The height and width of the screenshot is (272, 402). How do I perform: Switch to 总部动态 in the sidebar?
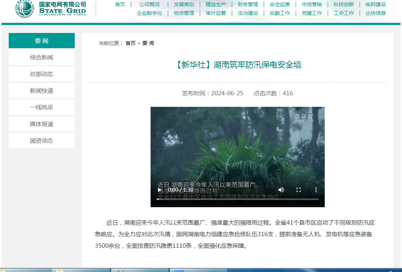point(42,74)
